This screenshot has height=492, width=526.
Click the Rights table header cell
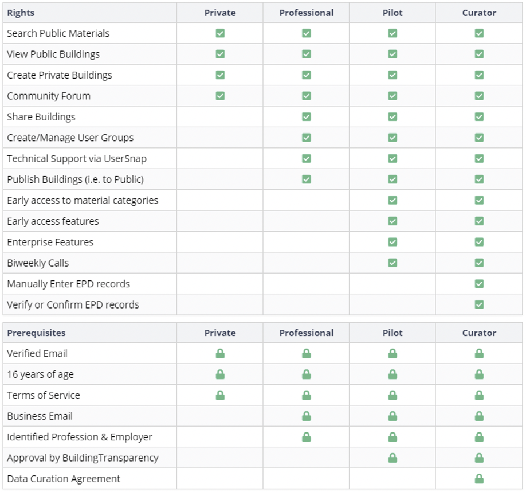(21, 13)
